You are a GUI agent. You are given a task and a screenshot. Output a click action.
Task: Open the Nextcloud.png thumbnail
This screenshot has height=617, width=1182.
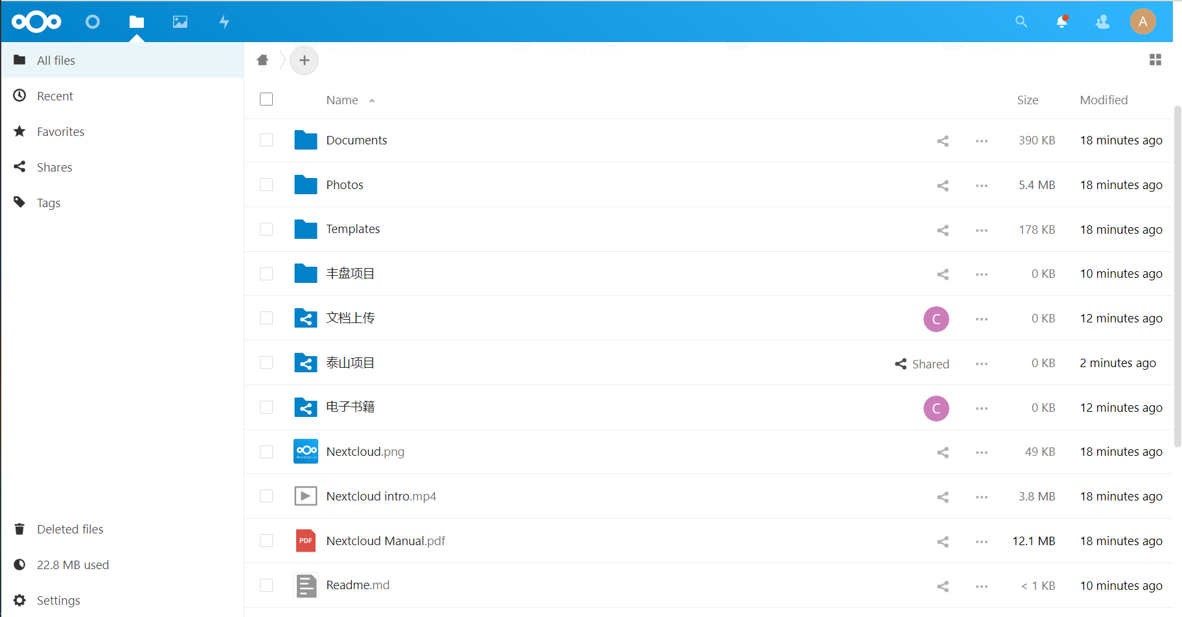(x=306, y=451)
